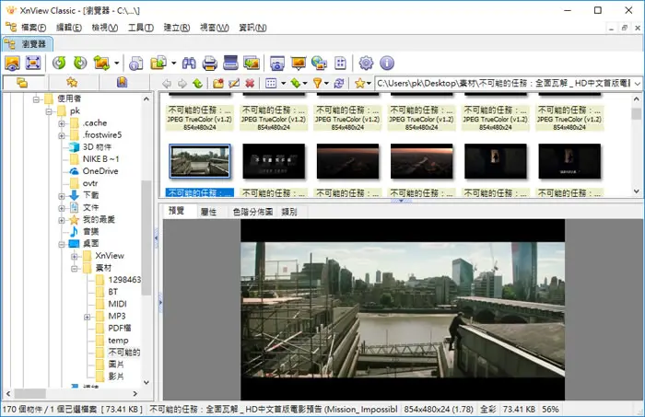Switch to the 屬性 tab

pyautogui.click(x=208, y=212)
